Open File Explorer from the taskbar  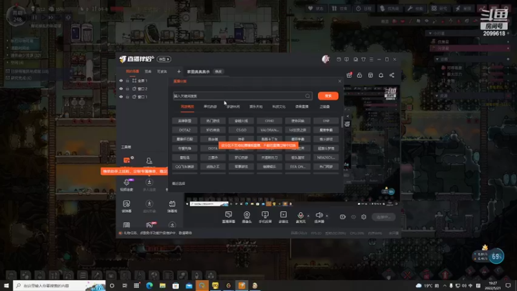coord(163,285)
